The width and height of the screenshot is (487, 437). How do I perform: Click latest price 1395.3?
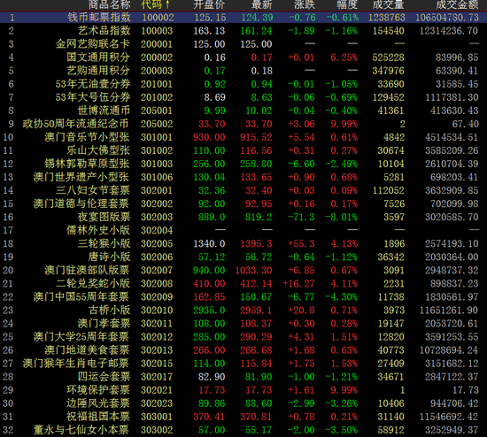point(256,243)
